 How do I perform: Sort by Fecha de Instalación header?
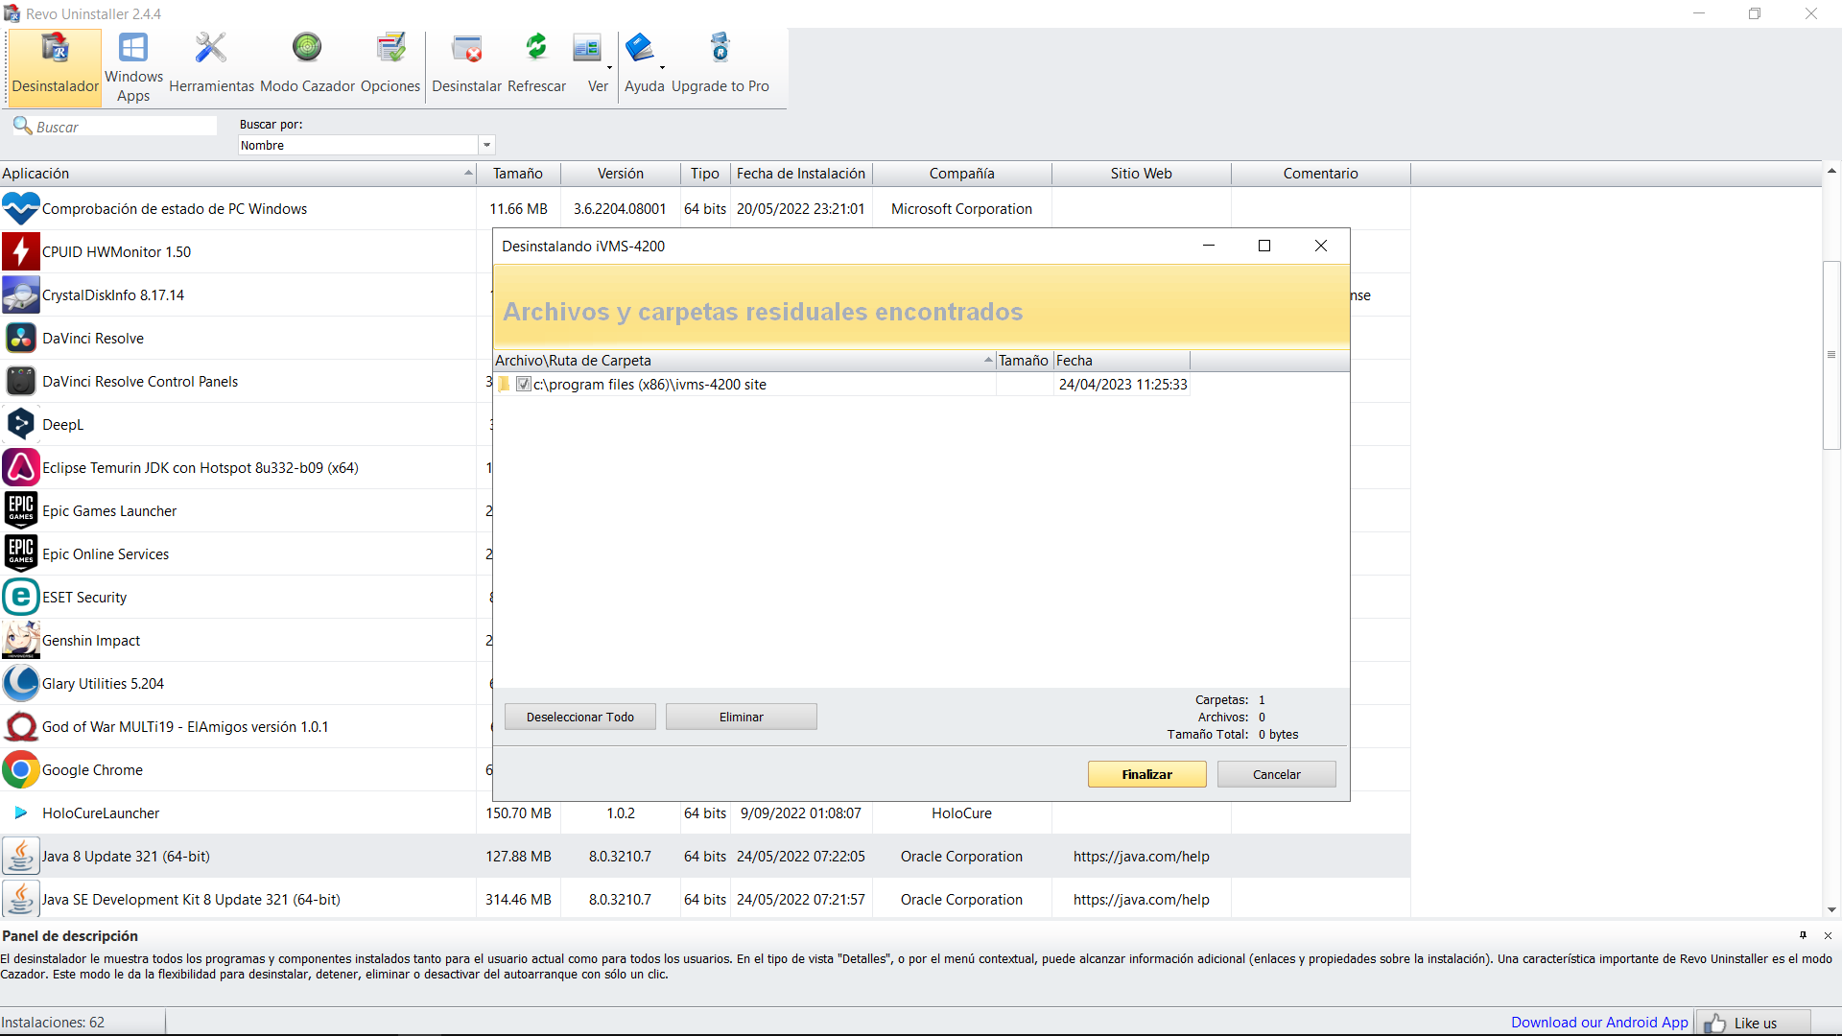801,174
